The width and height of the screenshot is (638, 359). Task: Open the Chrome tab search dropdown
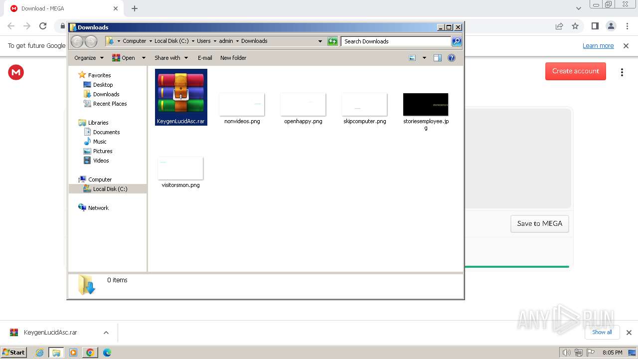[578, 8]
